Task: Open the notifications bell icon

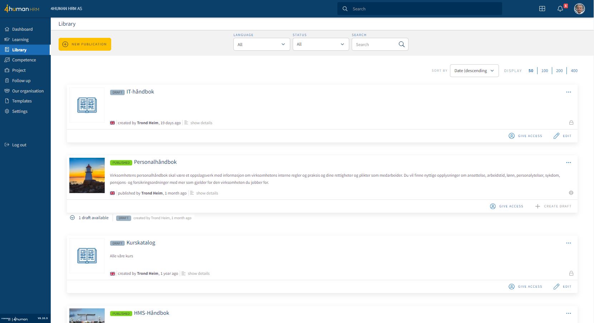Action: tap(560, 9)
